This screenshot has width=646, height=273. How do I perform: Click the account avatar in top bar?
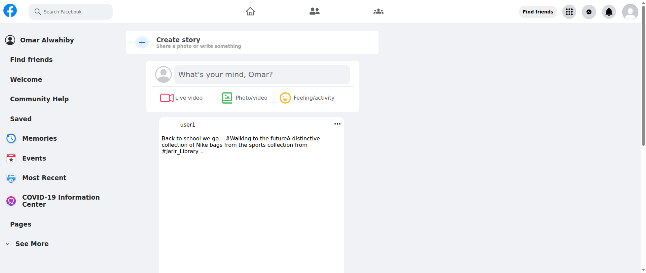point(630,12)
